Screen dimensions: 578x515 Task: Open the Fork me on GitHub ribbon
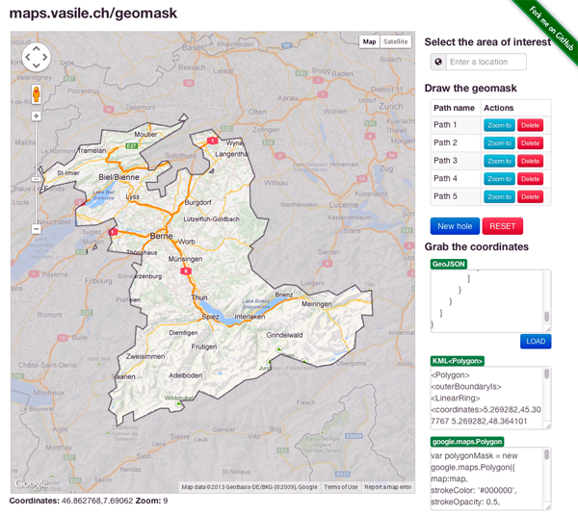click(551, 29)
